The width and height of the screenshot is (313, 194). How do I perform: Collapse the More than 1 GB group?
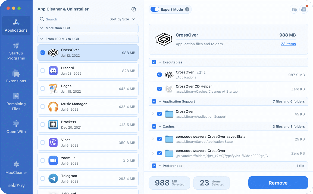pos(42,28)
